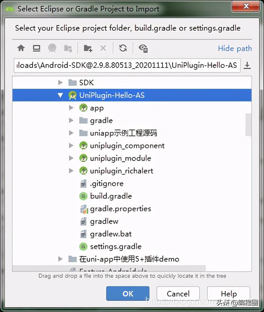Click the Gradle icon beside build.gradle
The width and height of the screenshot is (264, 312).
pos(83,196)
